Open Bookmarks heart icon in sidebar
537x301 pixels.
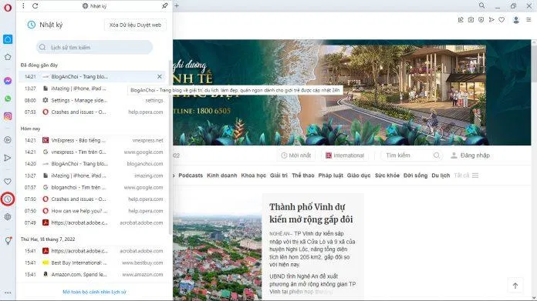(x=8, y=182)
